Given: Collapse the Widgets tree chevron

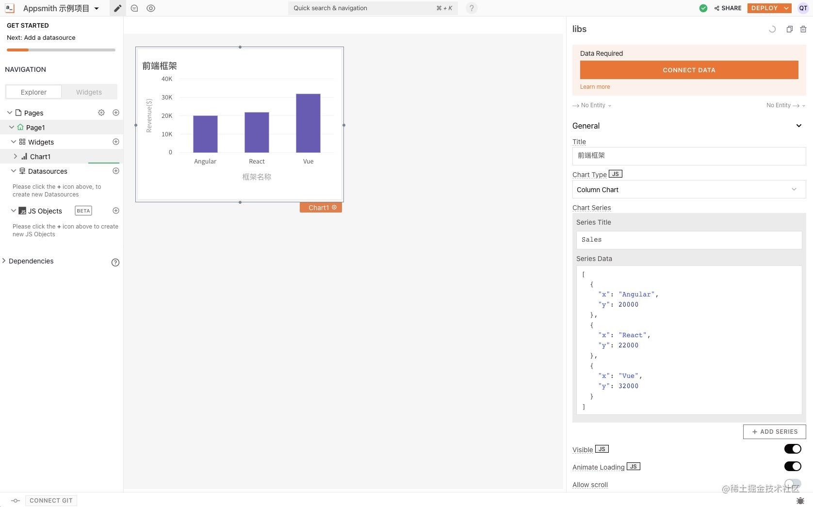Looking at the screenshot, I should tap(14, 142).
